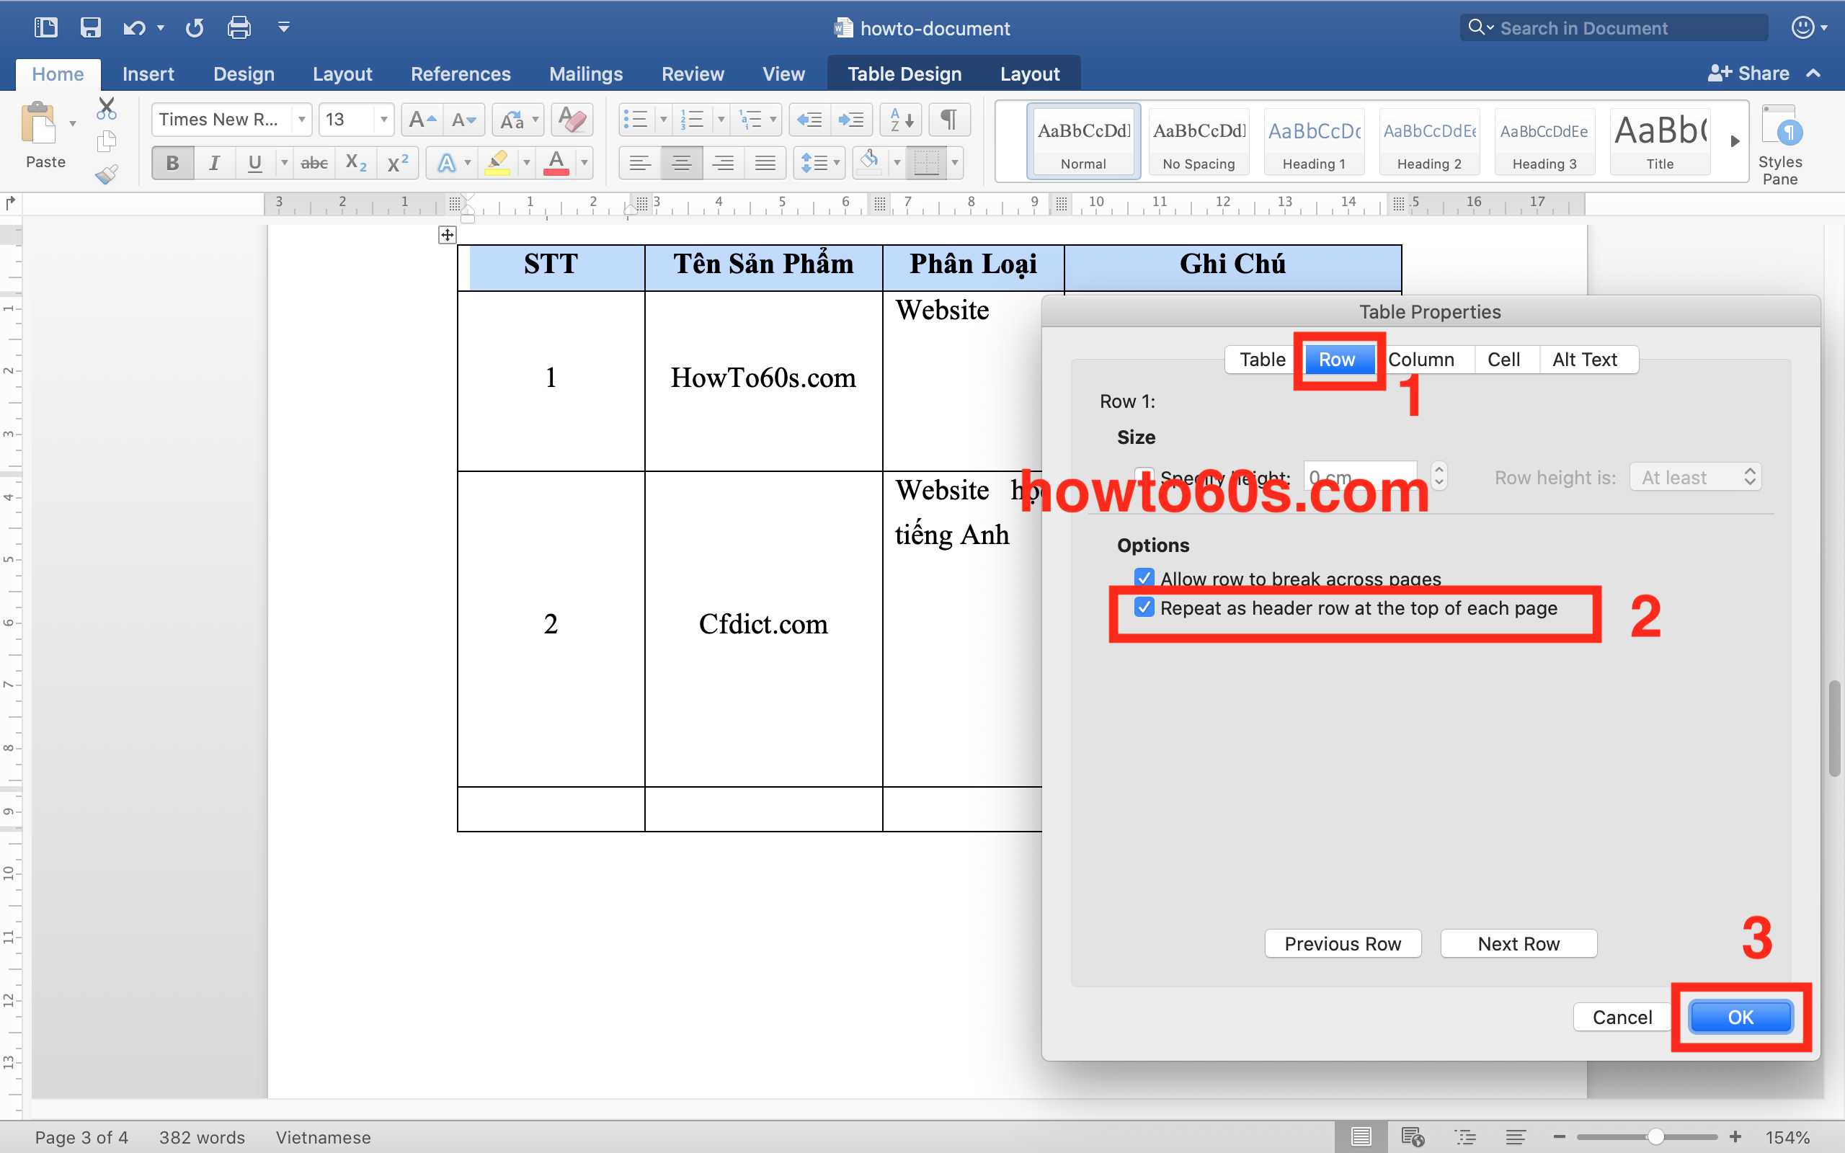
Task: Open the Styles Pane
Action: click(1779, 144)
